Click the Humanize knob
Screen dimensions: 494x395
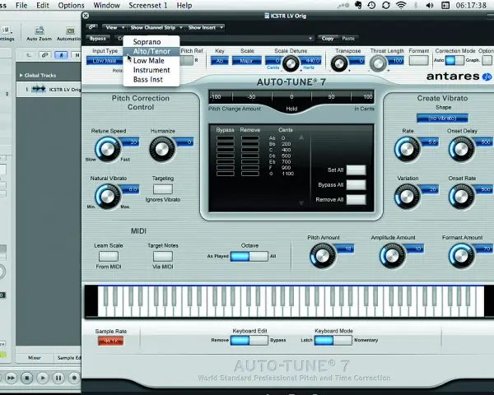point(162,149)
